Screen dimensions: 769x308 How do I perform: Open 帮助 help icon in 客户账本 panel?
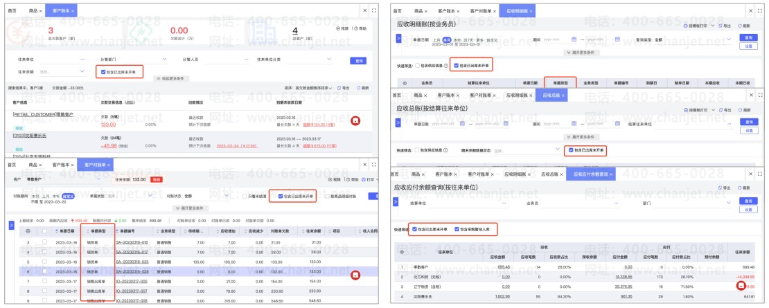coord(355,28)
